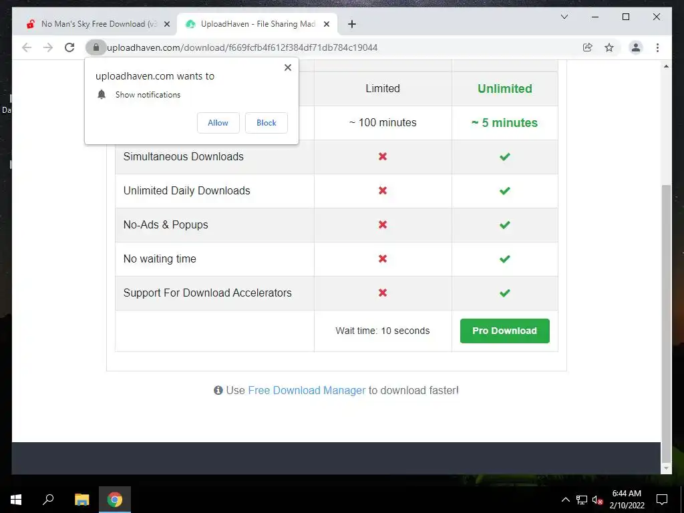
Task: Click the scrollbar up arrow
Action: [666, 66]
